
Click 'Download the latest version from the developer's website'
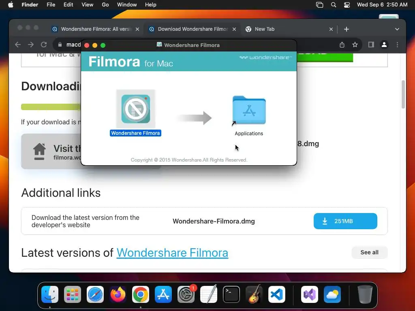[85, 221]
